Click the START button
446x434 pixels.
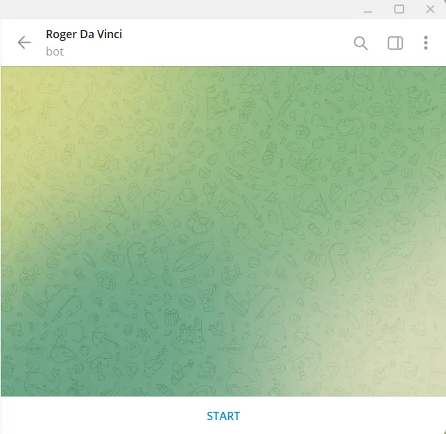tap(223, 416)
